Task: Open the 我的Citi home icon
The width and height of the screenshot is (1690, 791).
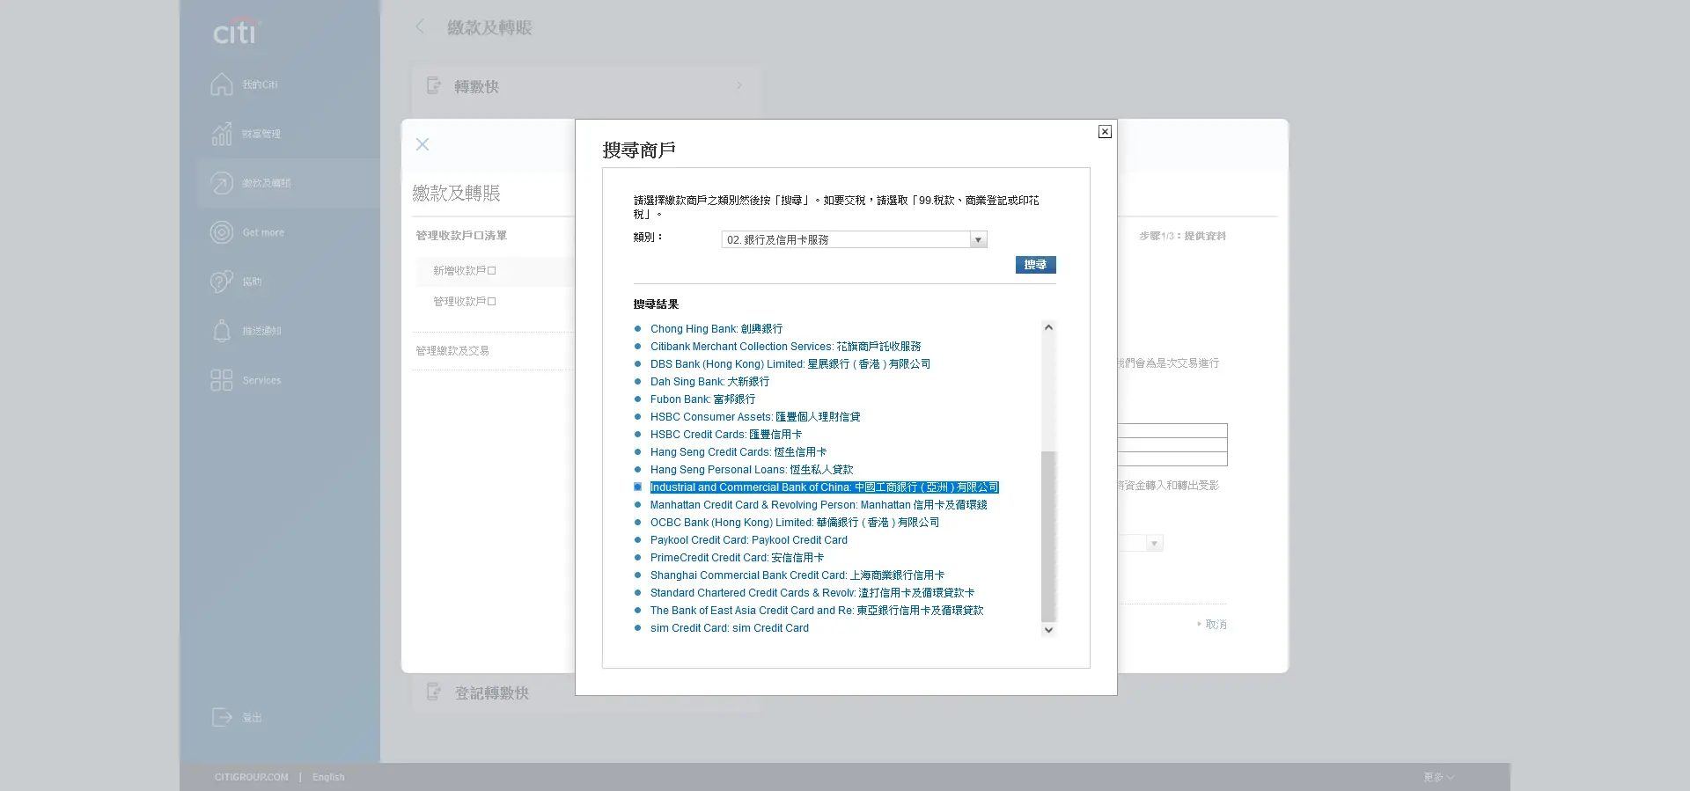Action: pyautogui.click(x=222, y=84)
